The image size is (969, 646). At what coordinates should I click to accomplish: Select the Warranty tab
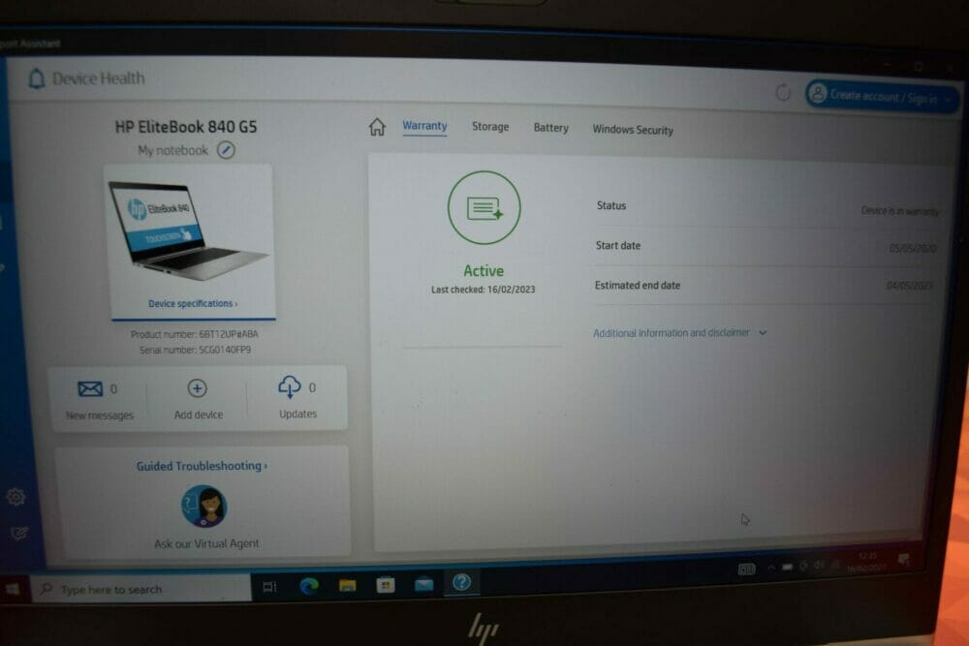pyautogui.click(x=424, y=126)
